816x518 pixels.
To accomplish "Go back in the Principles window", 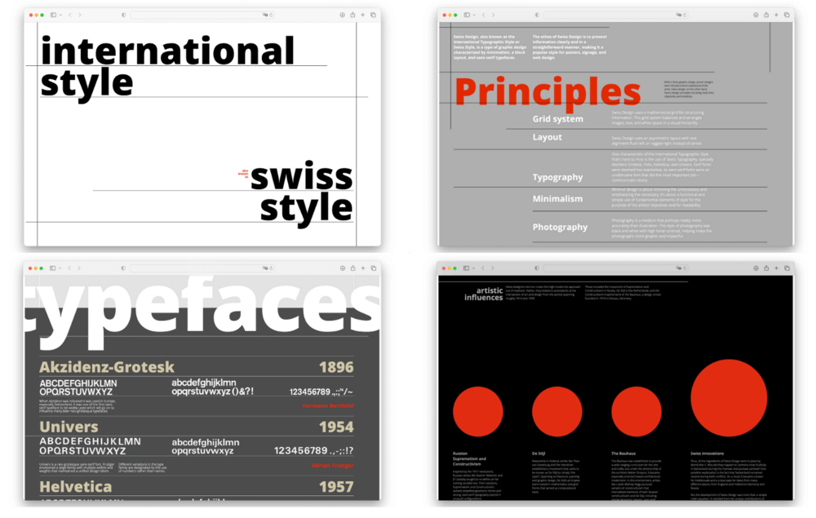I will (x=484, y=15).
